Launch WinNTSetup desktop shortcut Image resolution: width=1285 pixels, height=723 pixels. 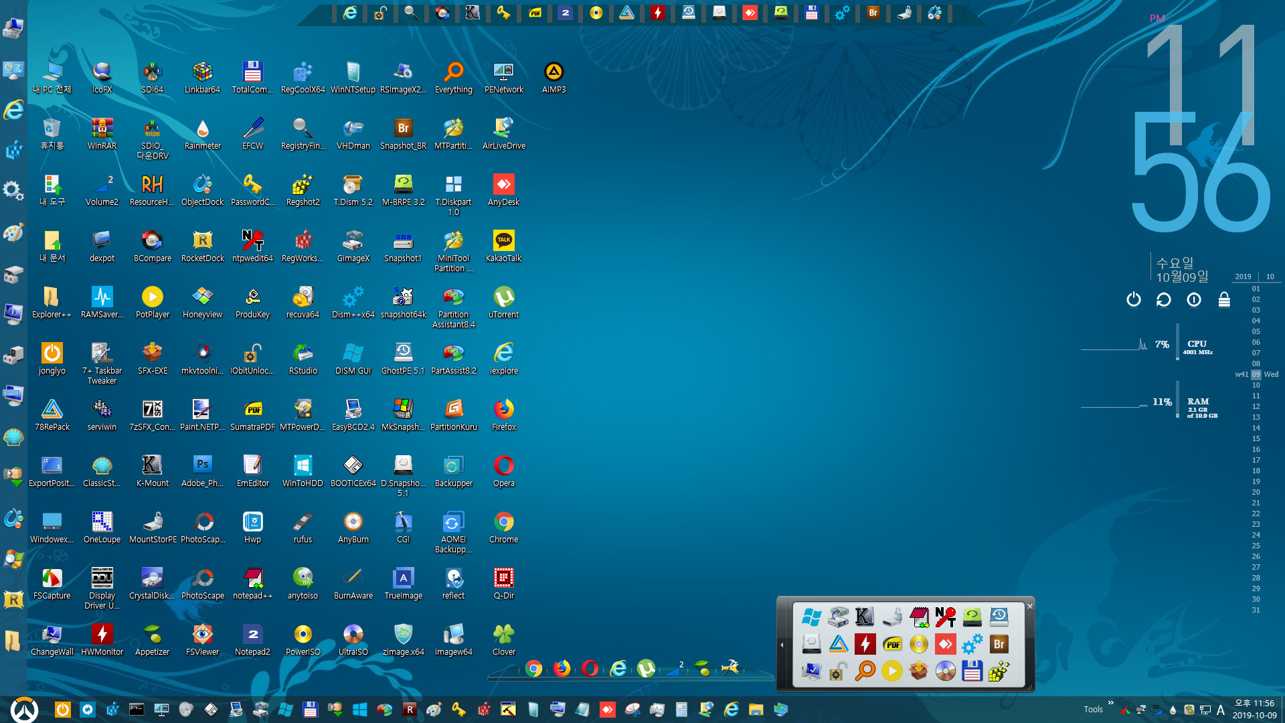point(353,77)
